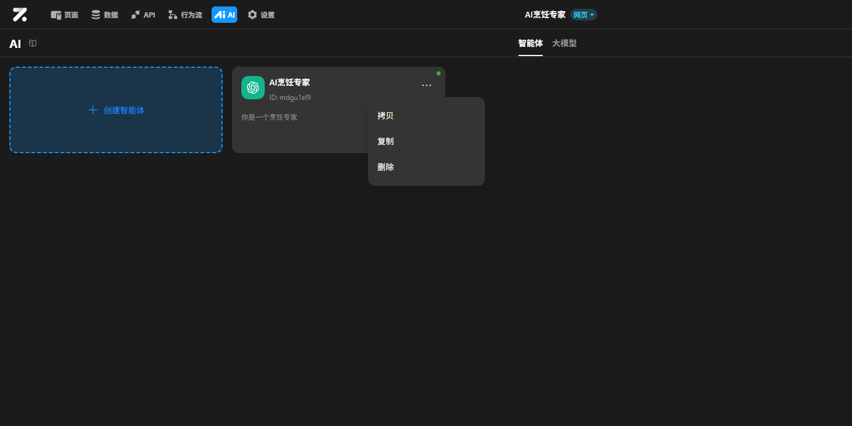
Task: Open 设置 with the gear icon
Action: [261, 15]
